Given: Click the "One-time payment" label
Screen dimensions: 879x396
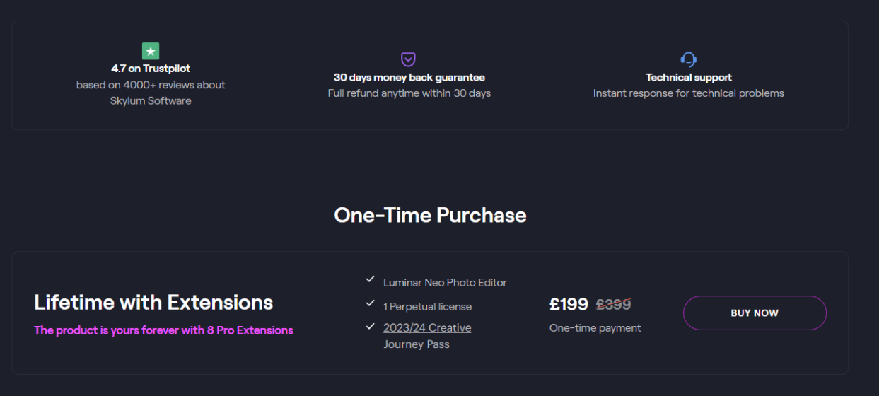Looking at the screenshot, I should [595, 328].
